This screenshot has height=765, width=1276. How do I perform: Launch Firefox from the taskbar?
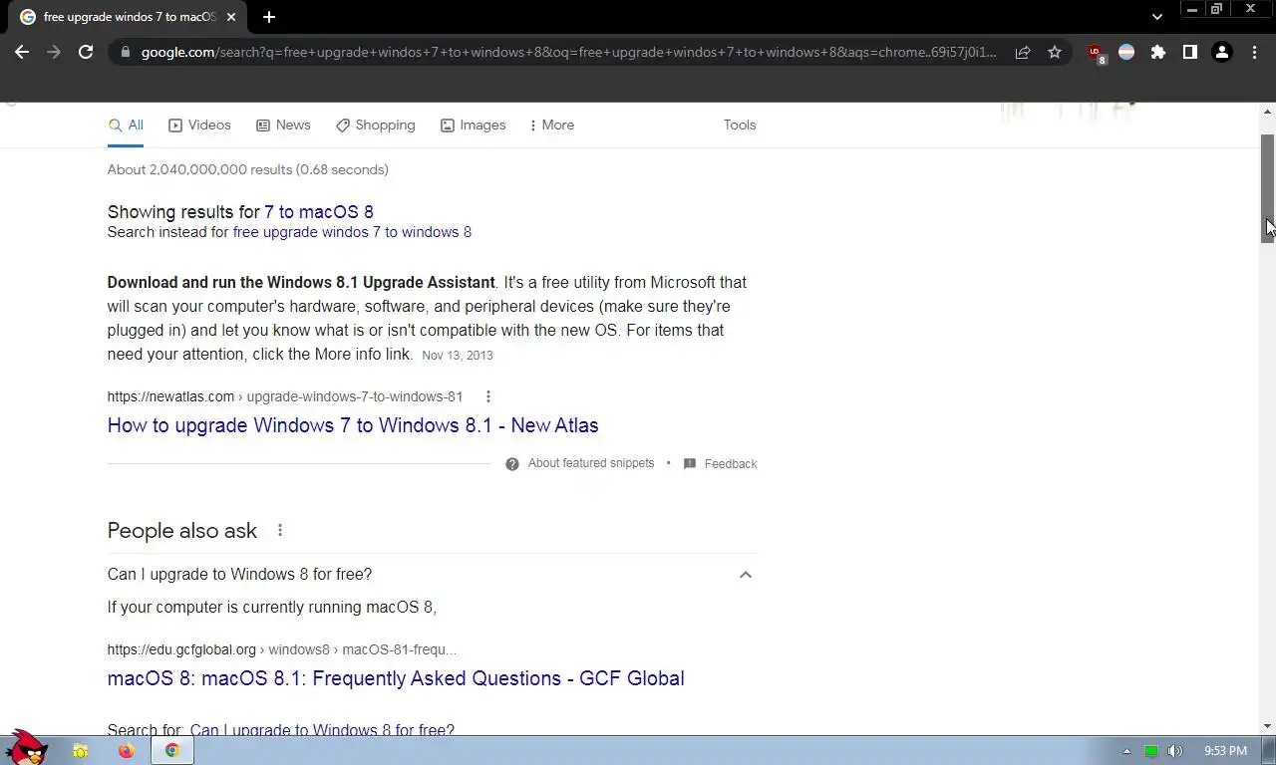(x=126, y=751)
